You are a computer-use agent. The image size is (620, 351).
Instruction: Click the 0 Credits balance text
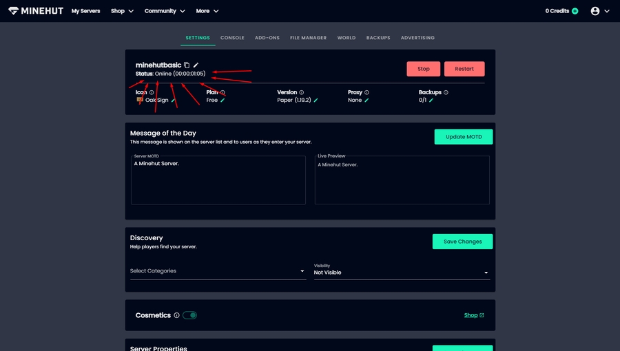coord(557,11)
